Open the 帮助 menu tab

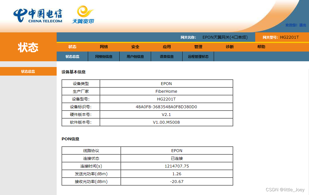click(261, 47)
